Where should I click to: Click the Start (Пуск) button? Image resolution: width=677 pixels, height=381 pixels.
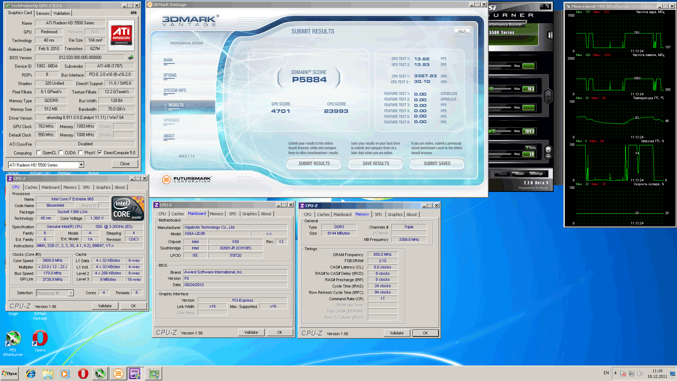(x=10, y=374)
